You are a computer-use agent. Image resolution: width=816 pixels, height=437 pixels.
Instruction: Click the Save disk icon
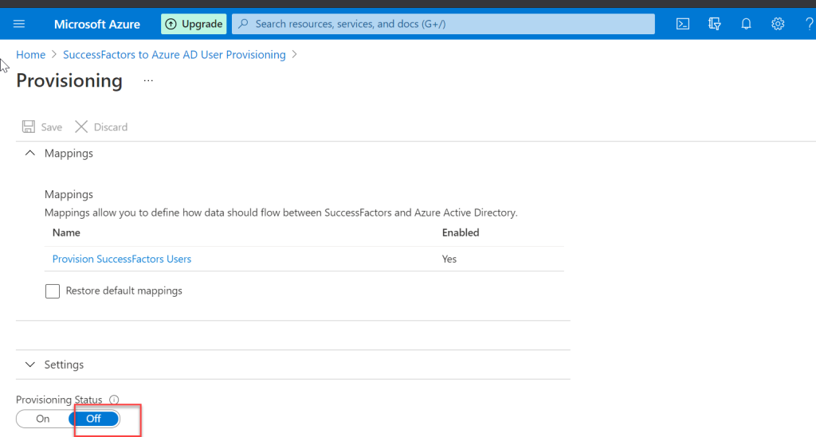[x=29, y=127]
